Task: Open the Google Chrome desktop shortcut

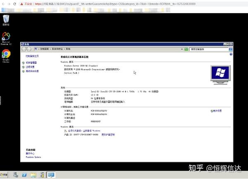Action: (6, 56)
